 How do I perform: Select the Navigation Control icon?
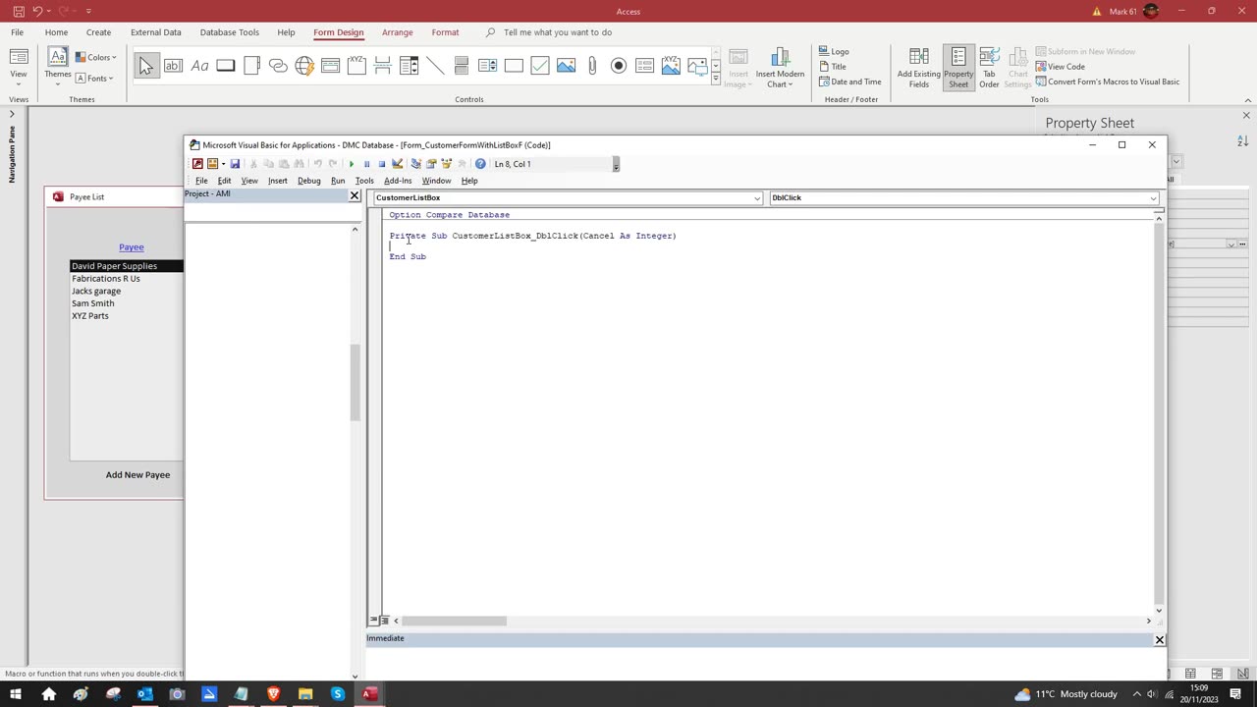click(330, 66)
